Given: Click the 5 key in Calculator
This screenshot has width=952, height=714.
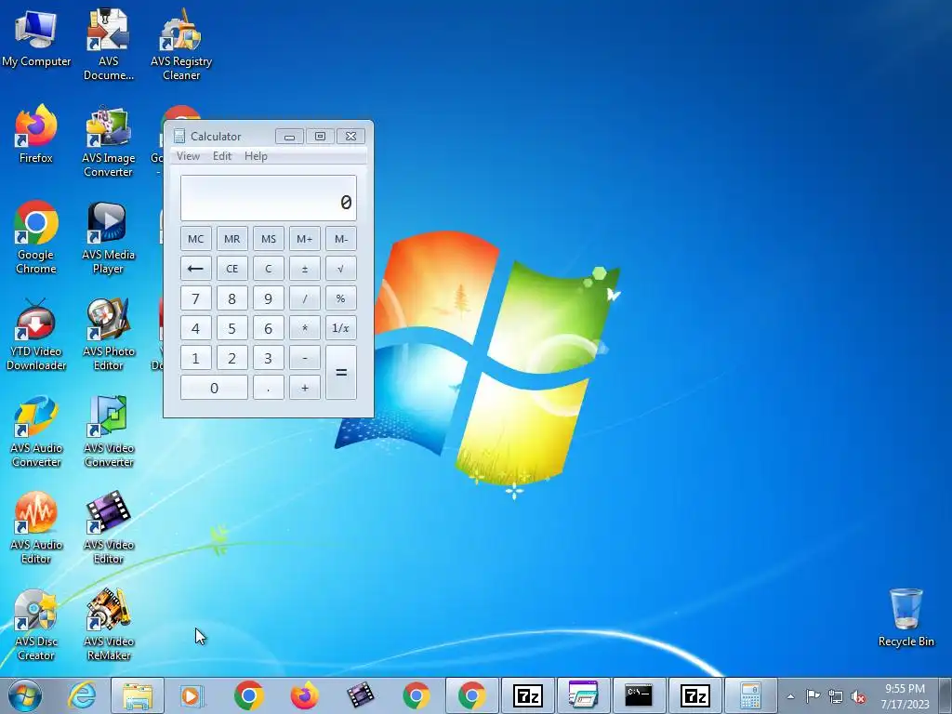Looking at the screenshot, I should (231, 328).
